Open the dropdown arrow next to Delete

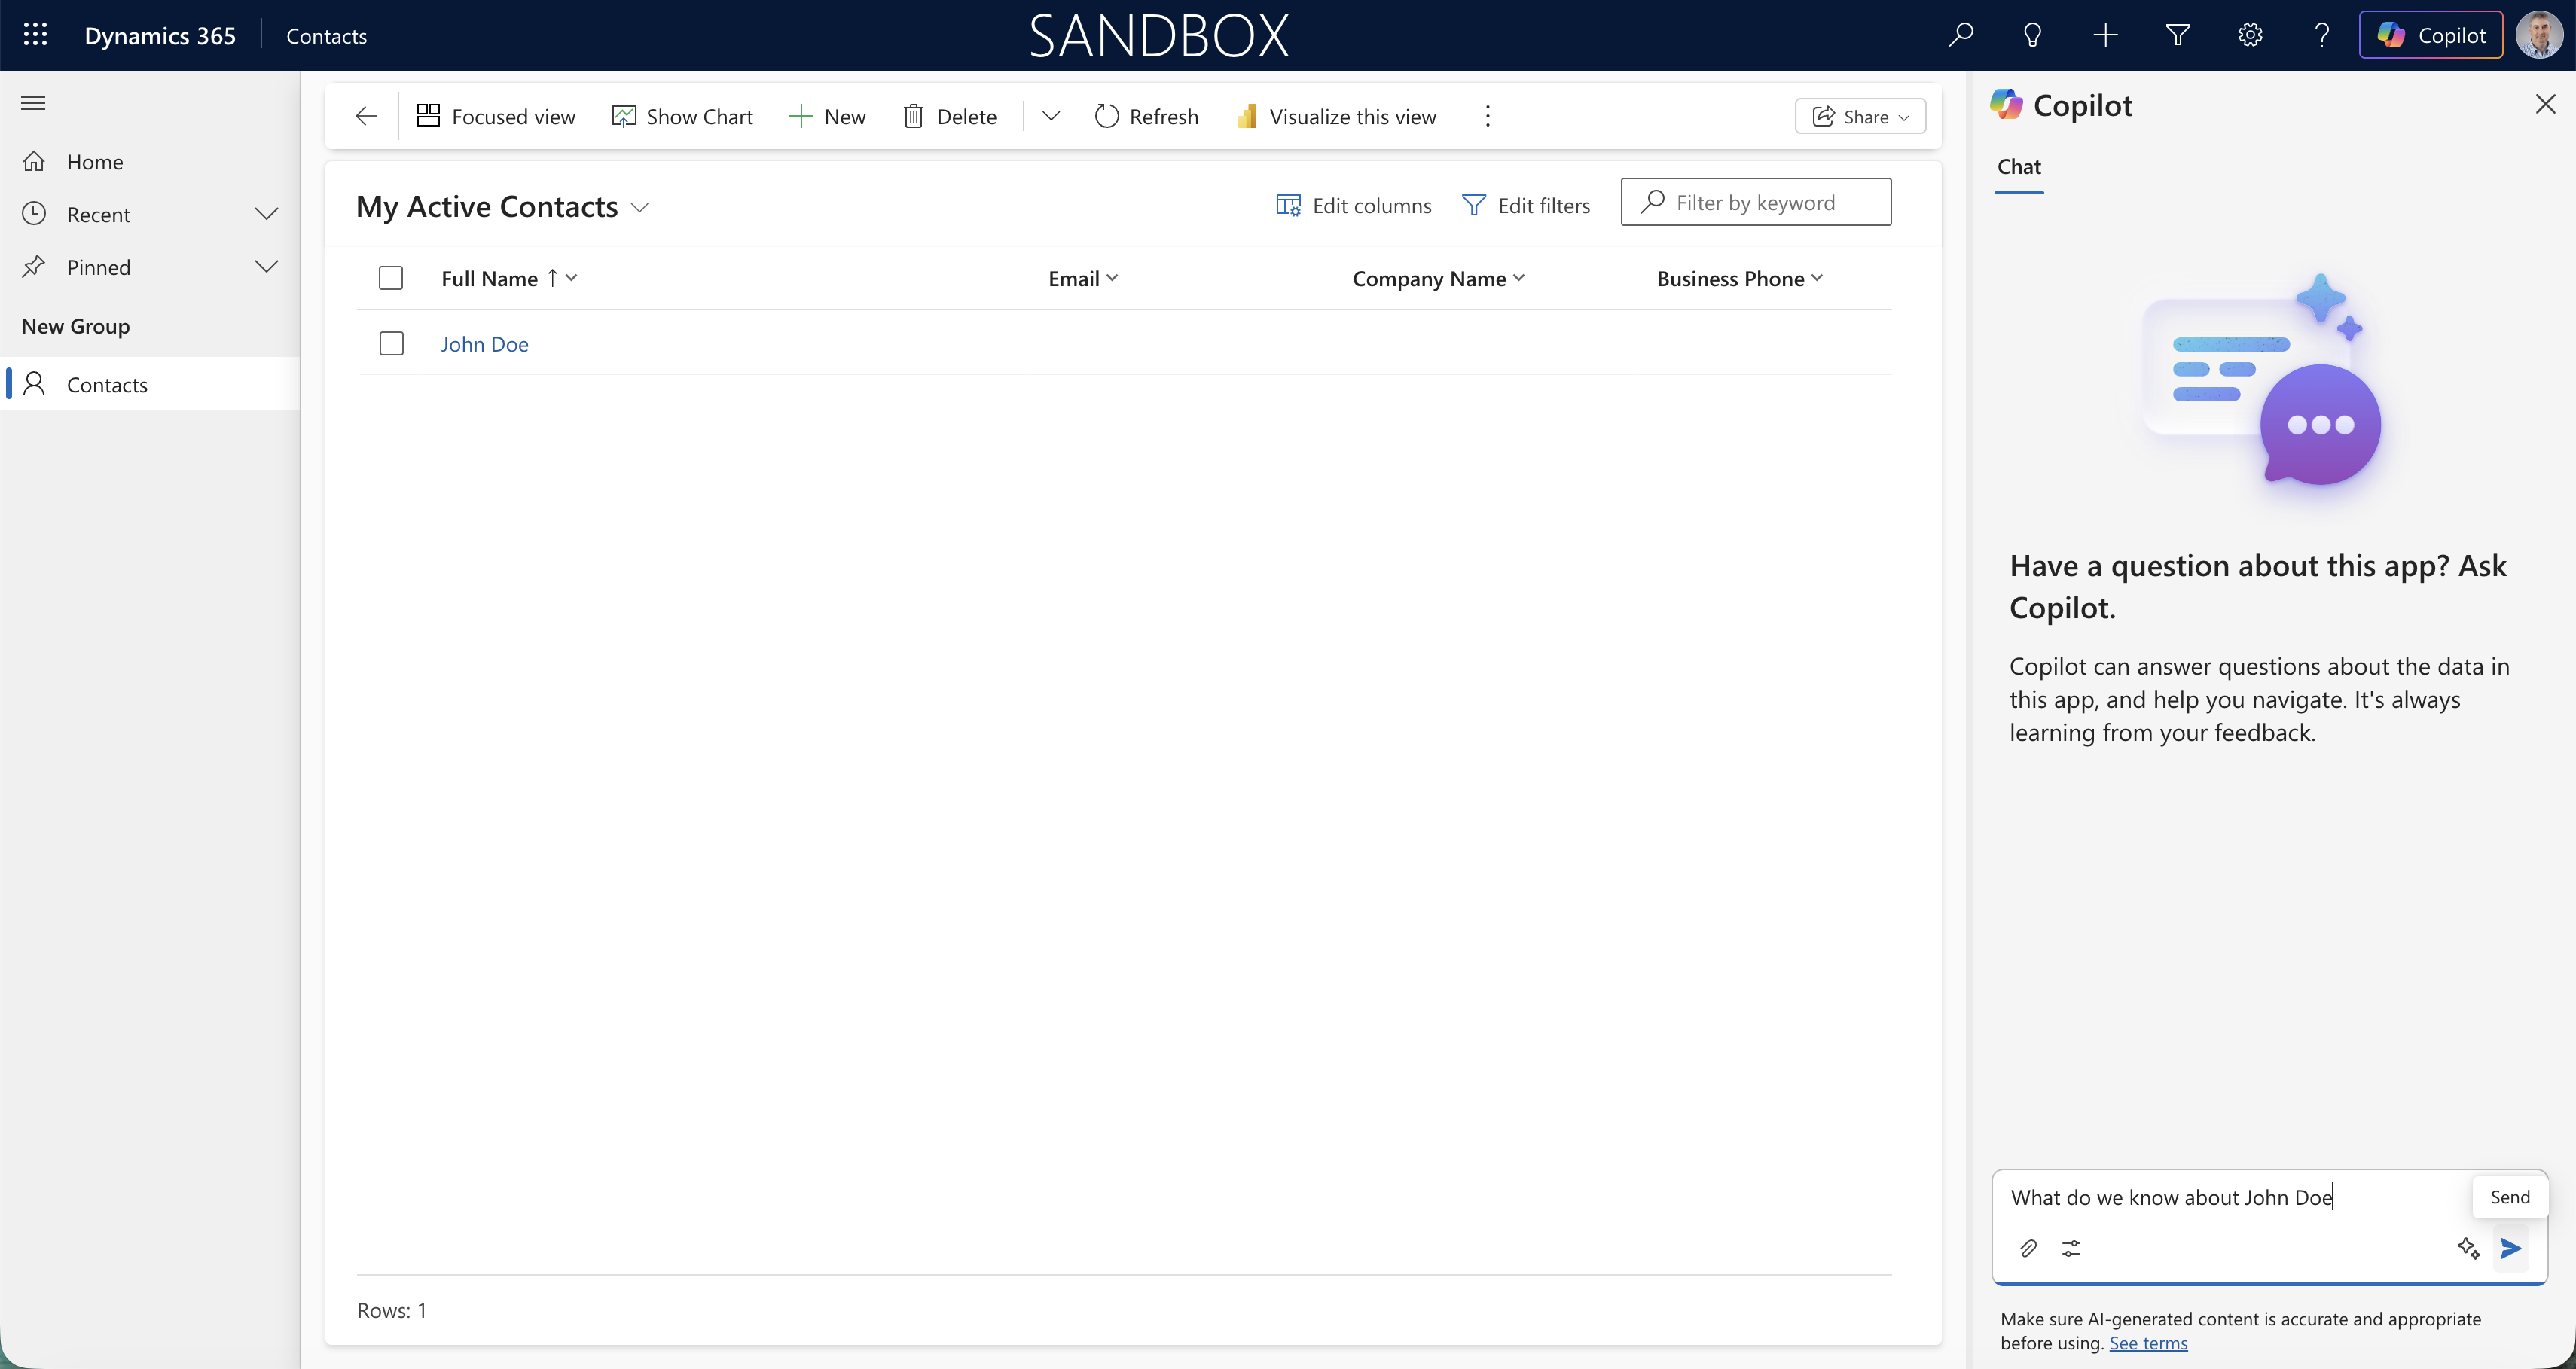(x=1050, y=116)
